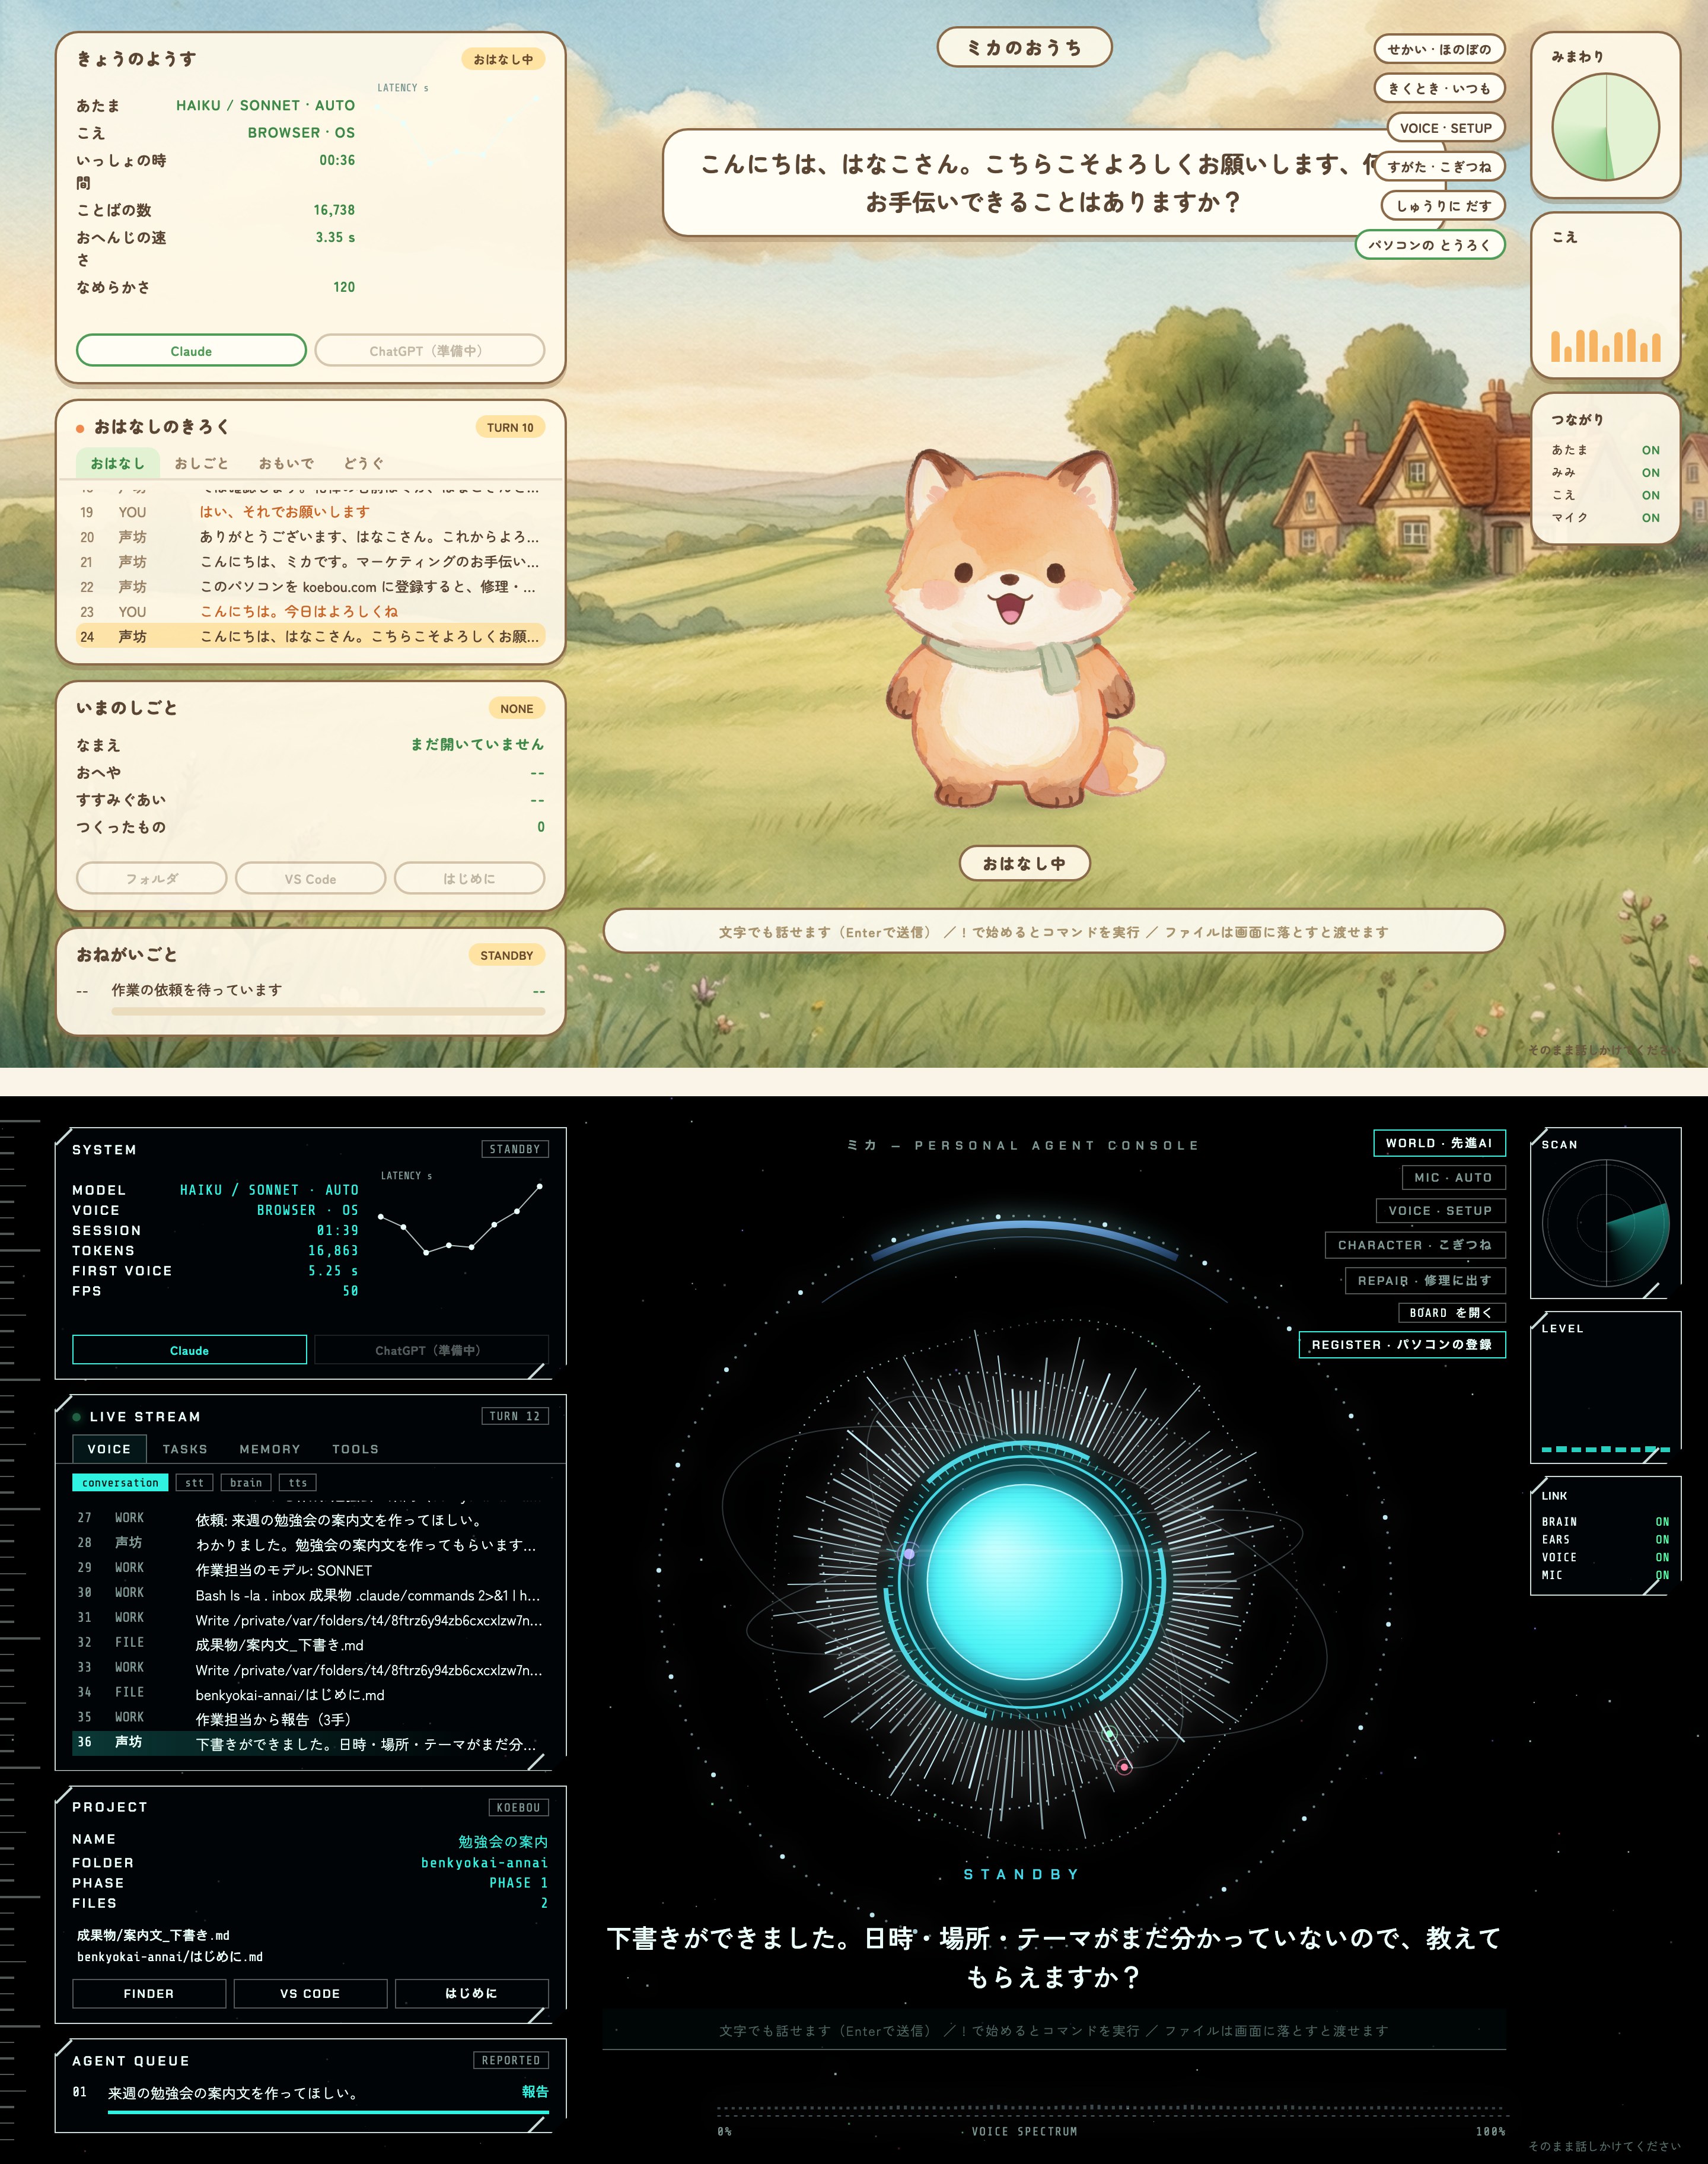Image resolution: width=1708 pixels, height=2164 pixels.
Task: Click the VOICE SPECTRUM 0%–100% bar
Action: tap(1111, 2112)
